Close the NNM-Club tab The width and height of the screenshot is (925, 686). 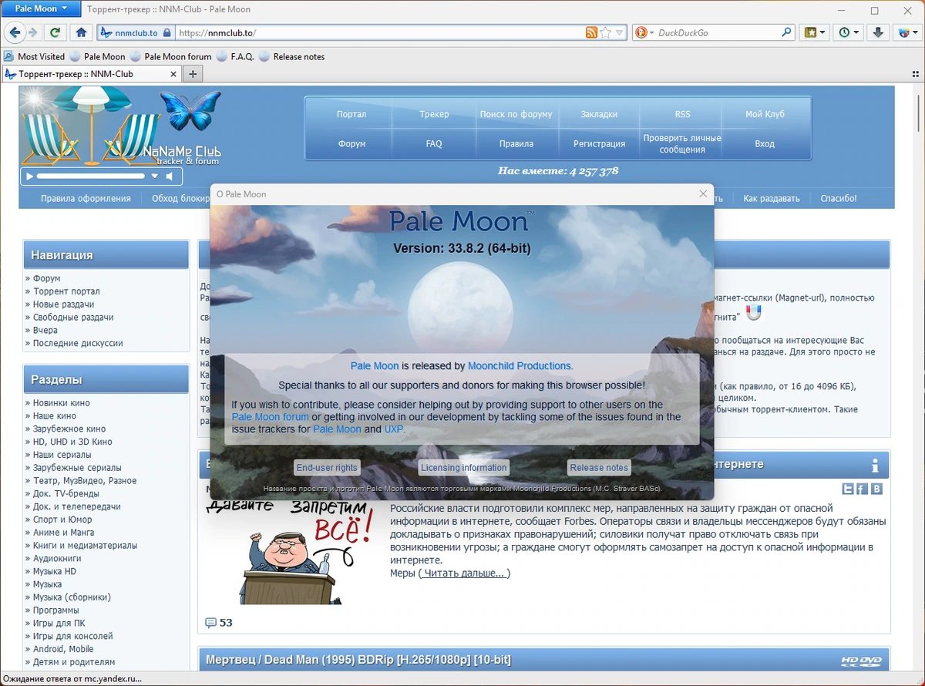point(173,74)
